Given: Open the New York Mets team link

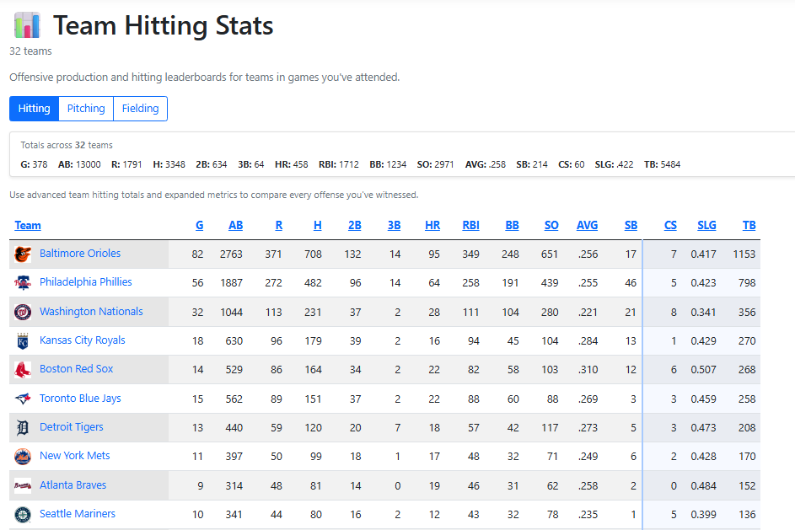Looking at the screenshot, I should click(74, 456).
